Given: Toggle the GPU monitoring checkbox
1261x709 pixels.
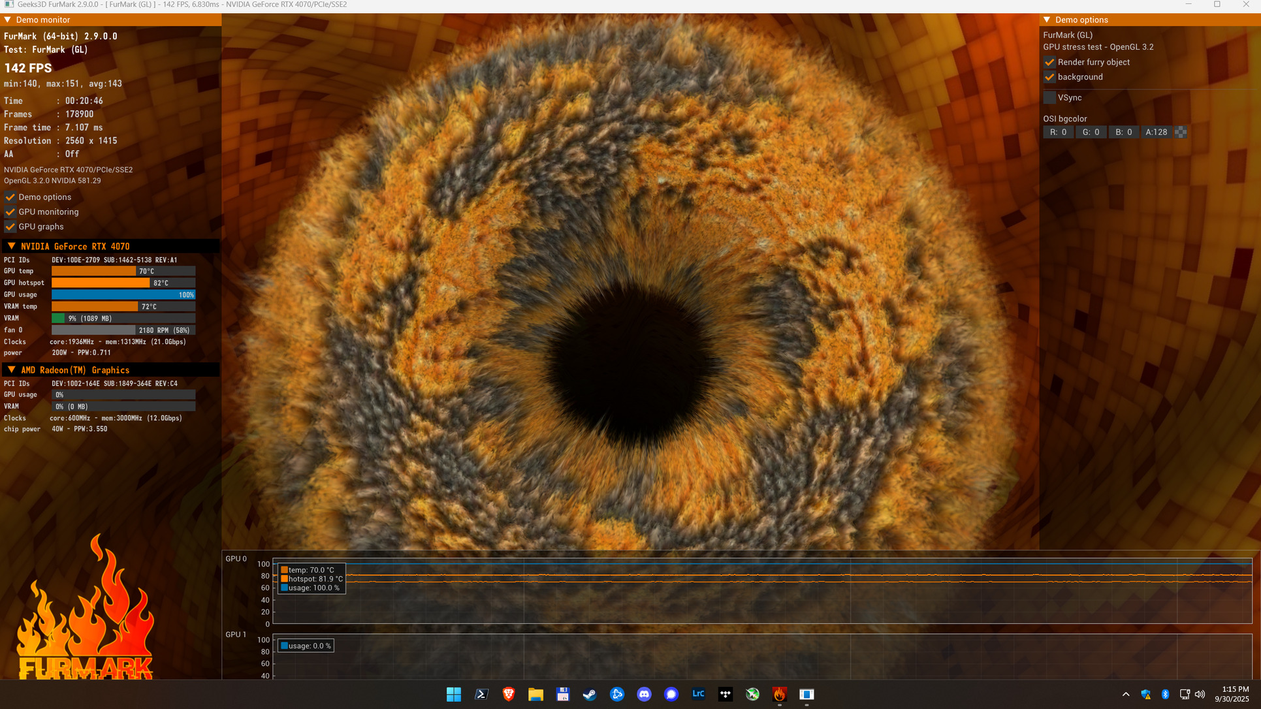Looking at the screenshot, I should (x=10, y=212).
